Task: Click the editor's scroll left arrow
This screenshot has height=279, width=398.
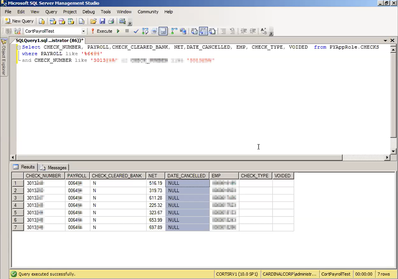Action: pos(13,157)
